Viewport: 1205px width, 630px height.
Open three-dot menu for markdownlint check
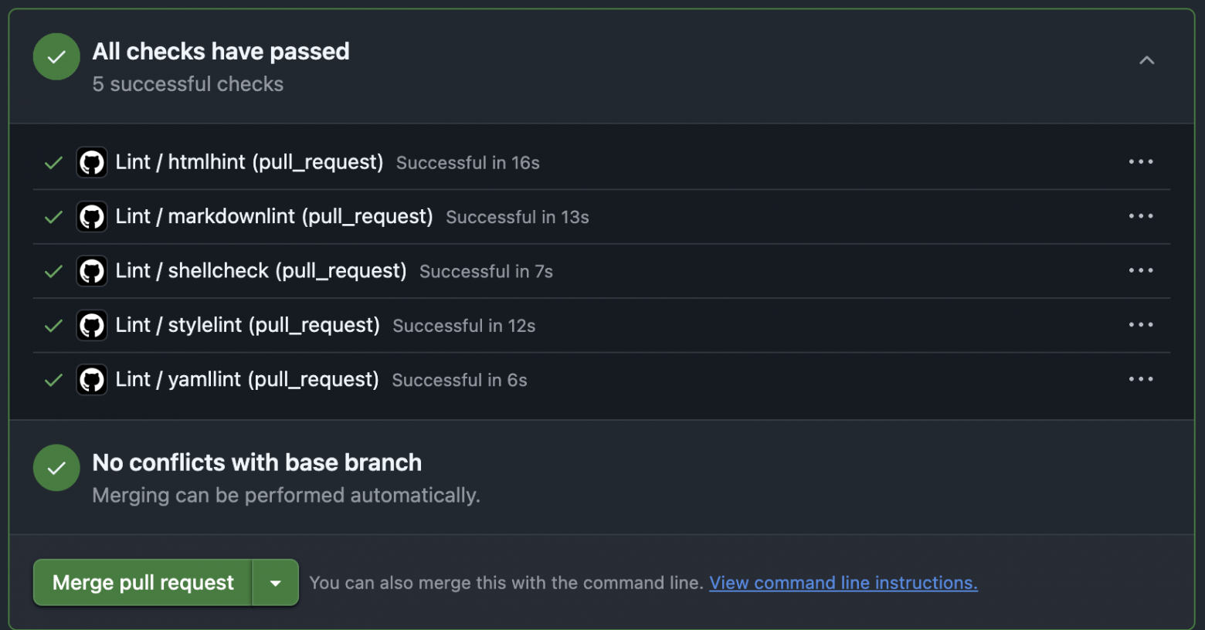(x=1140, y=216)
